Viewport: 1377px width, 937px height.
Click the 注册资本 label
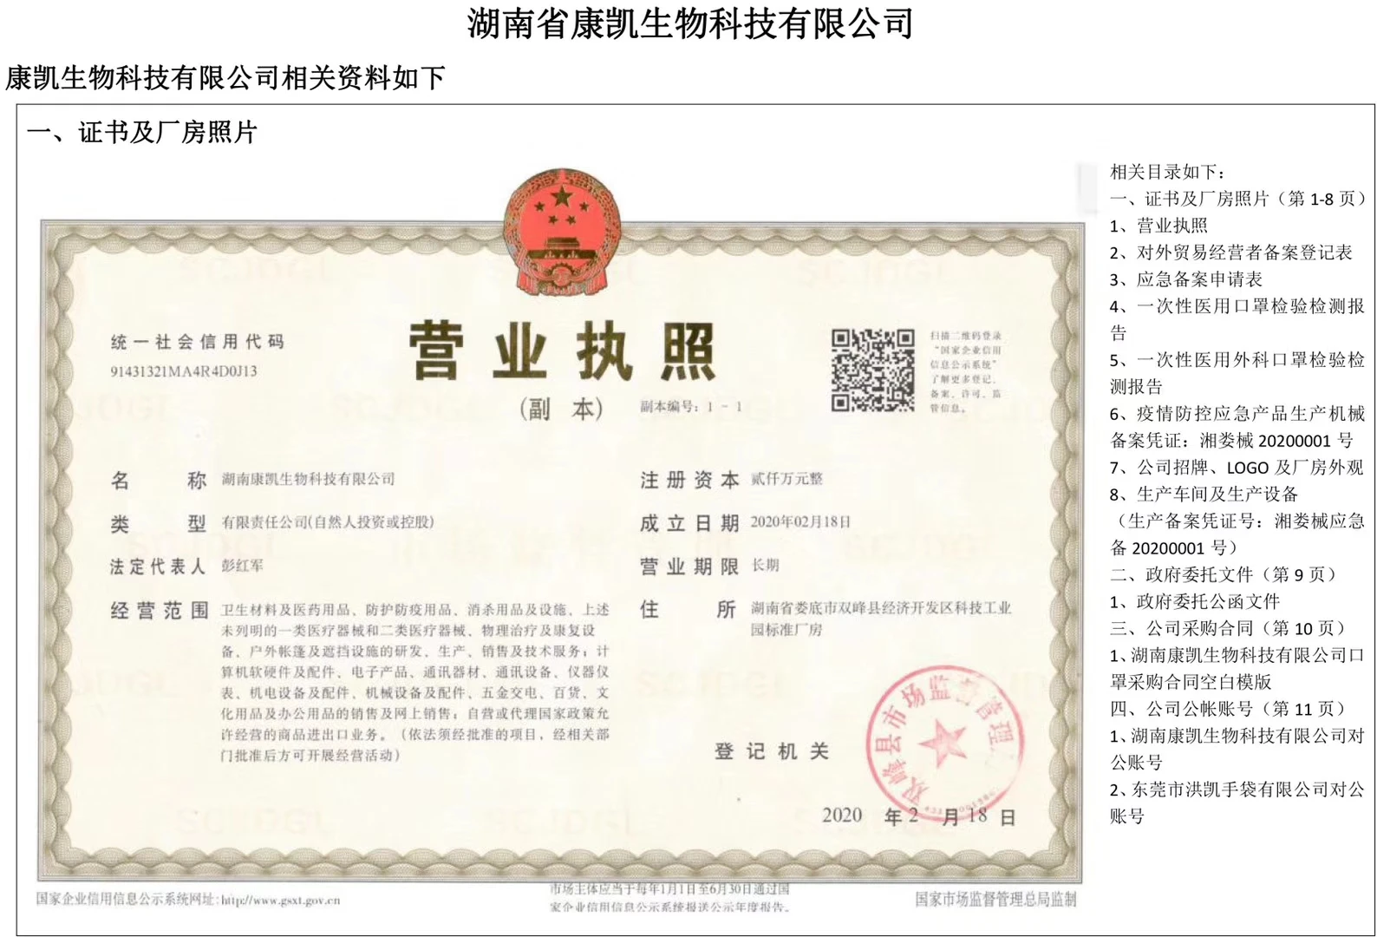point(689,480)
